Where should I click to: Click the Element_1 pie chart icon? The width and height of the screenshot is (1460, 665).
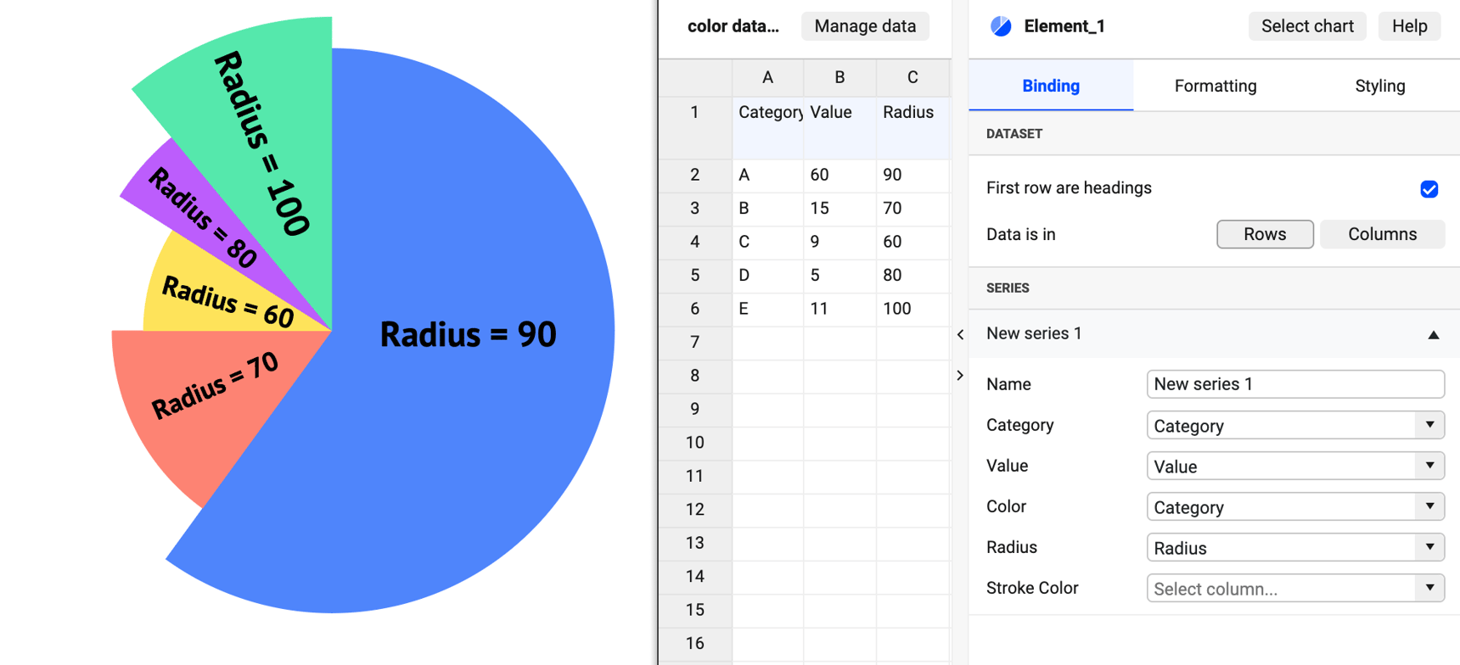coord(1001,26)
